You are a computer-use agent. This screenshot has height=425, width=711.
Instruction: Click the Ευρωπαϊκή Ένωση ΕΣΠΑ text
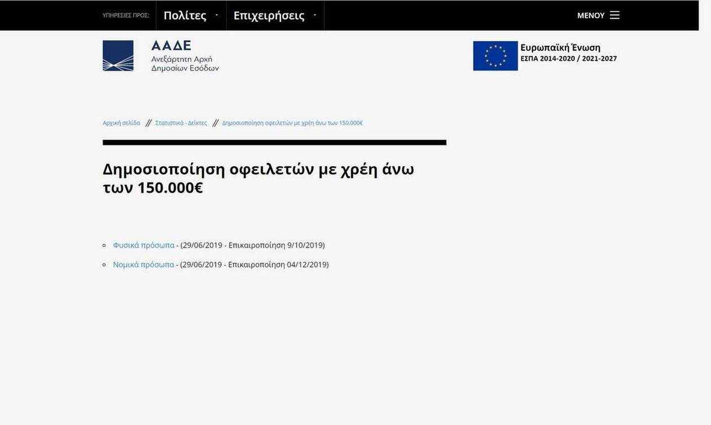click(x=568, y=53)
